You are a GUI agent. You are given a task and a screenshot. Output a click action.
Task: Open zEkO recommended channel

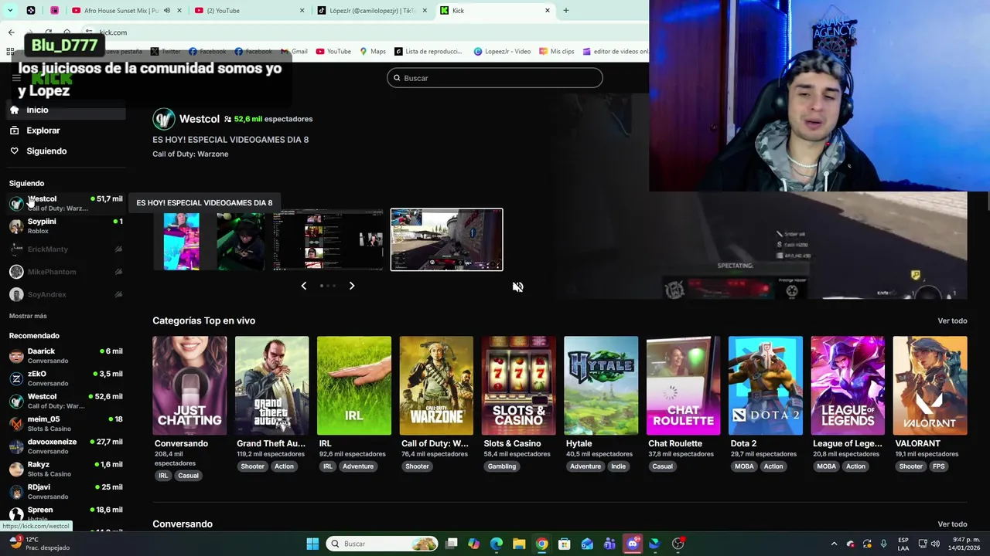[x=66, y=378]
